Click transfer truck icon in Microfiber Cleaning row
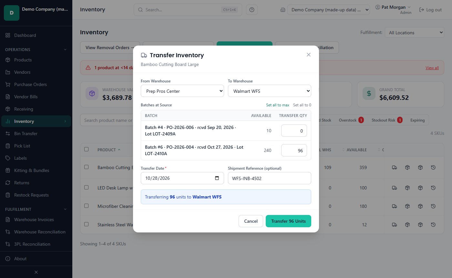This screenshot has height=278, width=452. click(x=395, y=206)
